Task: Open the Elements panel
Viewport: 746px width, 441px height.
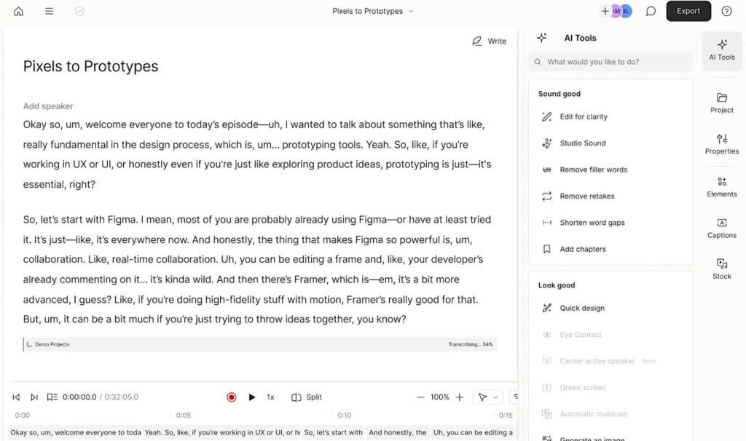Action: (722, 186)
